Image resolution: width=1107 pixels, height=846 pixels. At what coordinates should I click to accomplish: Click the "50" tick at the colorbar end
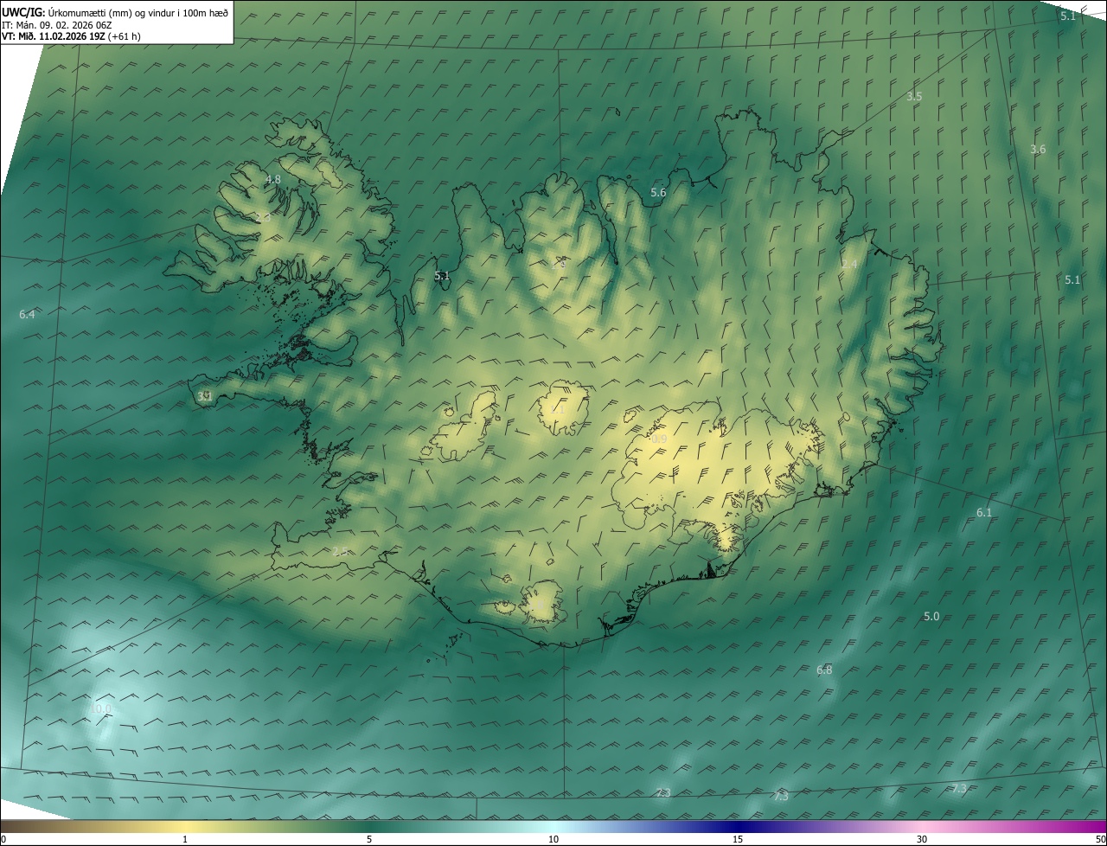[1100, 839]
